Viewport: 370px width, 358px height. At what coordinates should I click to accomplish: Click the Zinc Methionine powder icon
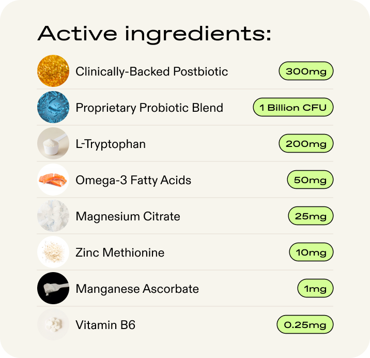point(53,252)
